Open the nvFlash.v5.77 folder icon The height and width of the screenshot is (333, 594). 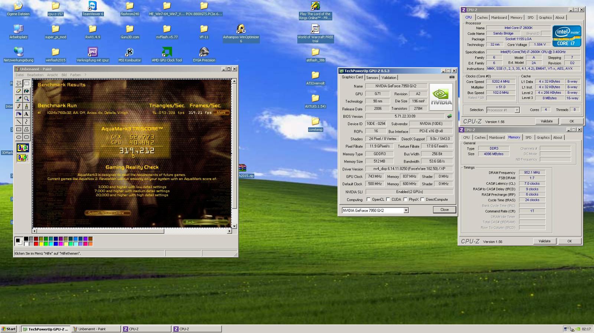[x=167, y=31]
